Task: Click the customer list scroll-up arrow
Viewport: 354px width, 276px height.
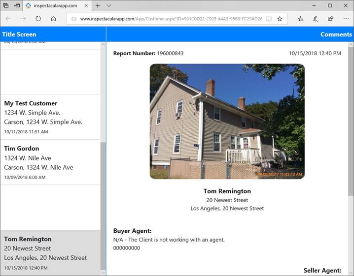Action: pos(103,45)
